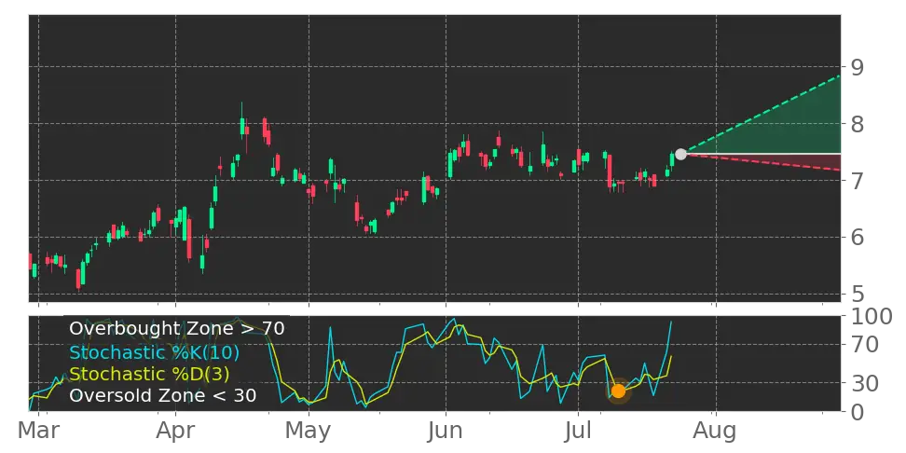
Task: Click the stochastic axis label 70
Action: [x=864, y=345]
